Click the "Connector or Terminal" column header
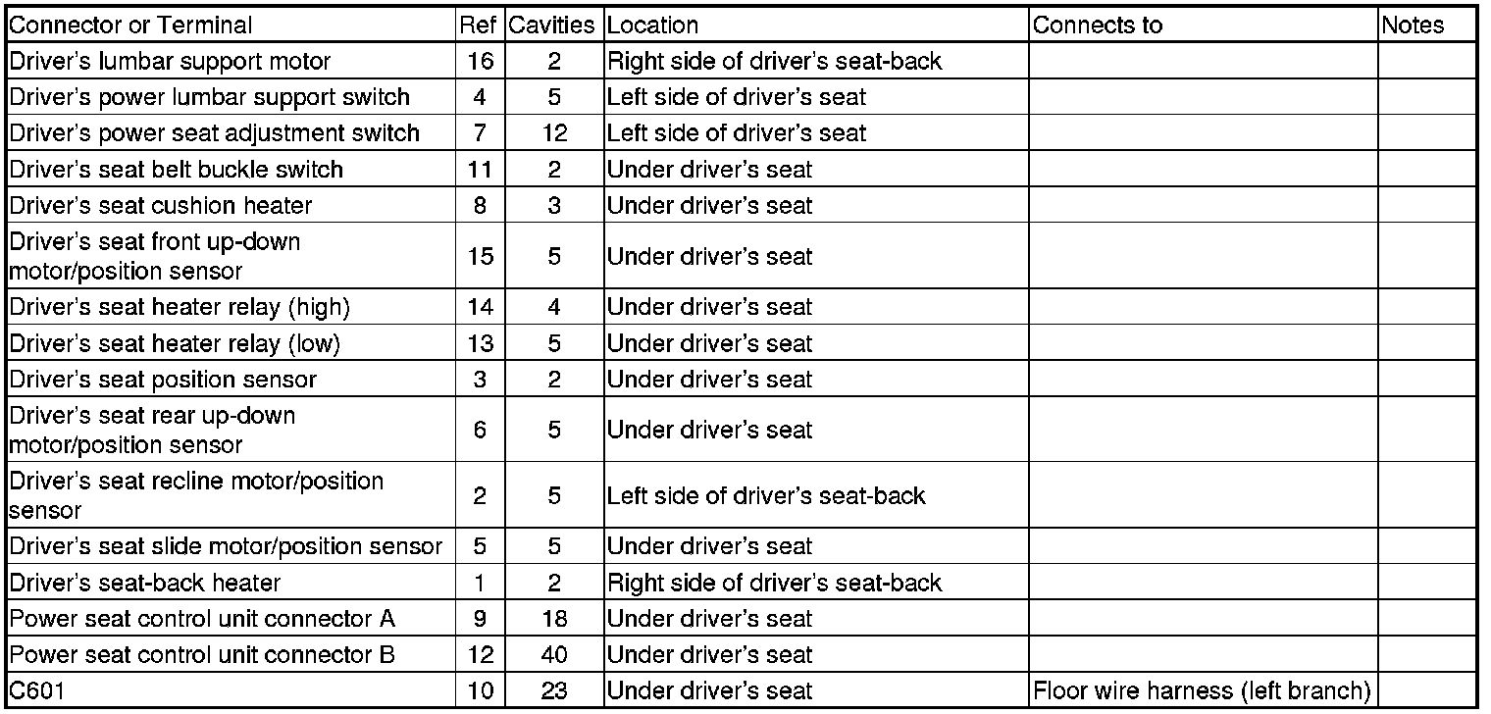The image size is (1491, 714). pos(130,25)
